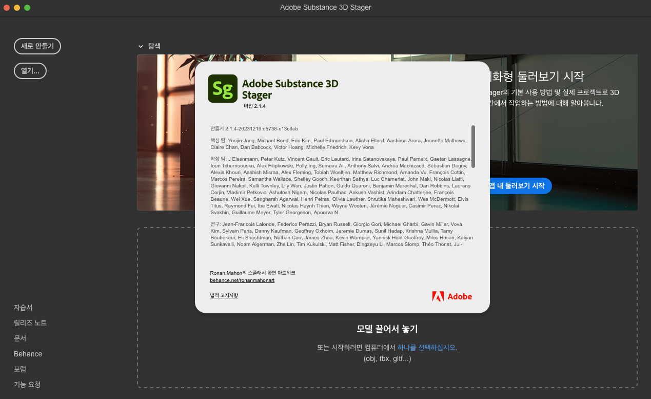Minimize the window using the yellow button
This screenshot has width=651, height=399.
tap(17, 8)
